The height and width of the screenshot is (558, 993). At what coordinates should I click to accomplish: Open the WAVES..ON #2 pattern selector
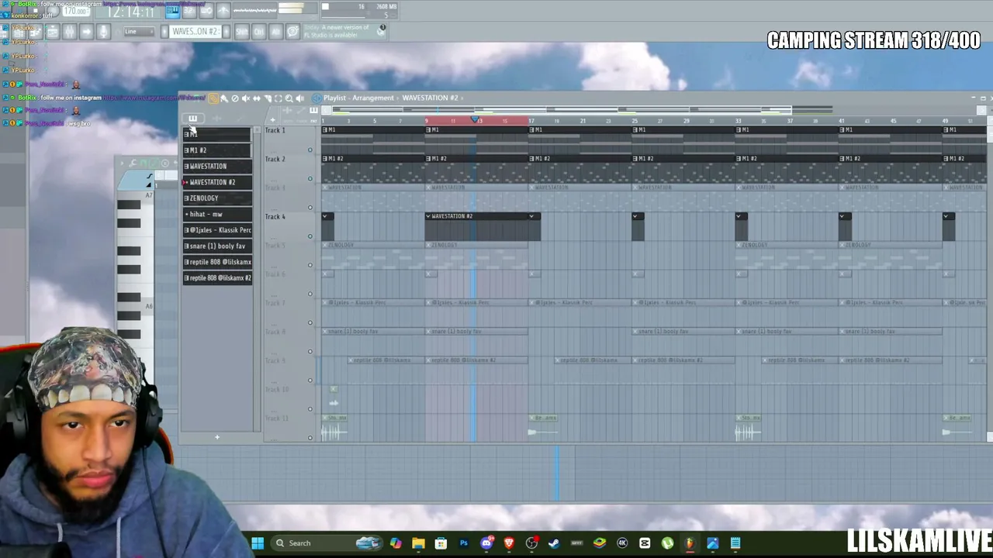(195, 32)
